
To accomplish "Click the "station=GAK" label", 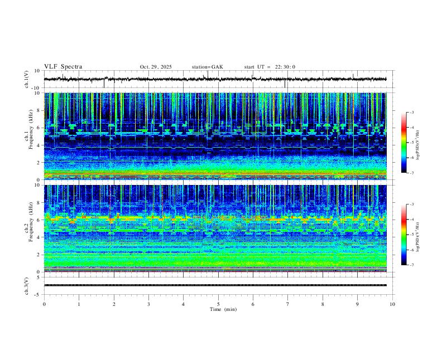I will pyautogui.click(x=207, y=67).
